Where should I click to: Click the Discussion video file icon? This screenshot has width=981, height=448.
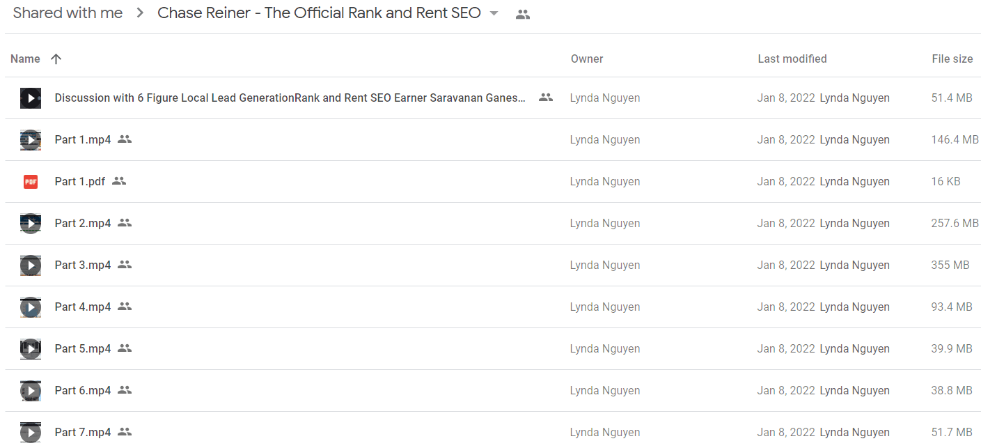pos(31,98)
